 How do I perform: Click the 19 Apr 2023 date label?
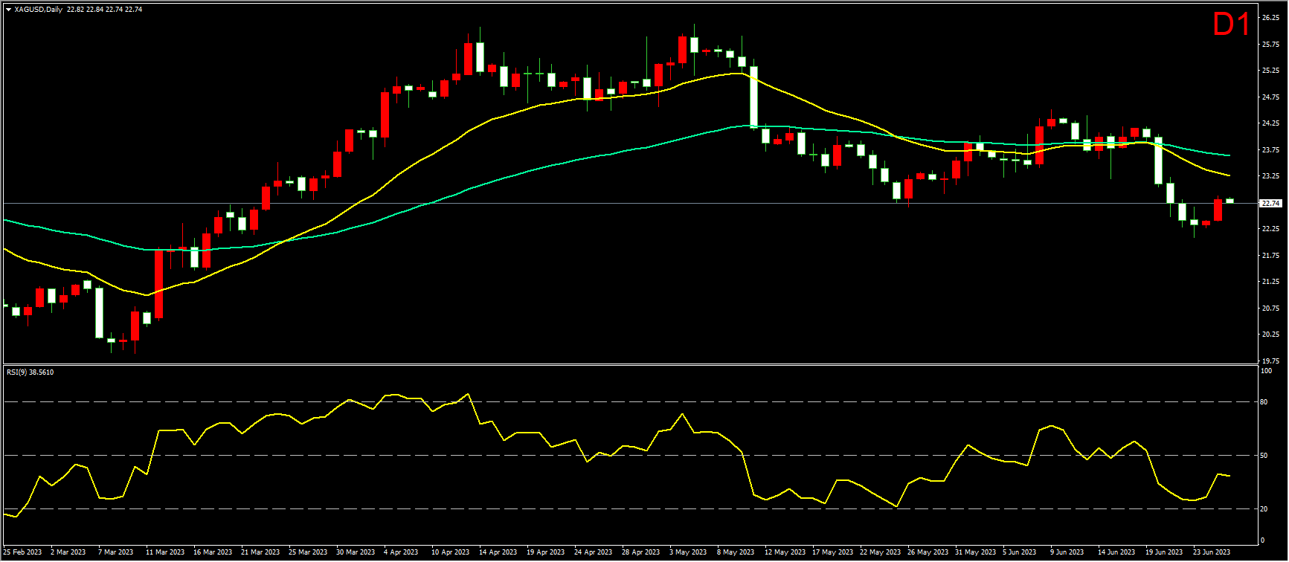click(546, 552)
